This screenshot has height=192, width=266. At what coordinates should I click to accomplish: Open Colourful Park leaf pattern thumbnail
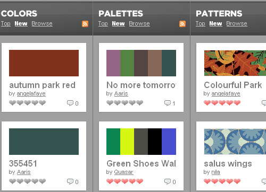(235, 63)
